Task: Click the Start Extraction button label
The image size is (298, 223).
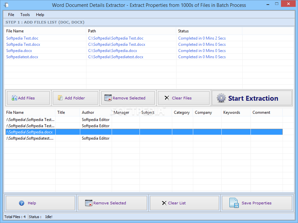Action: 253,98
